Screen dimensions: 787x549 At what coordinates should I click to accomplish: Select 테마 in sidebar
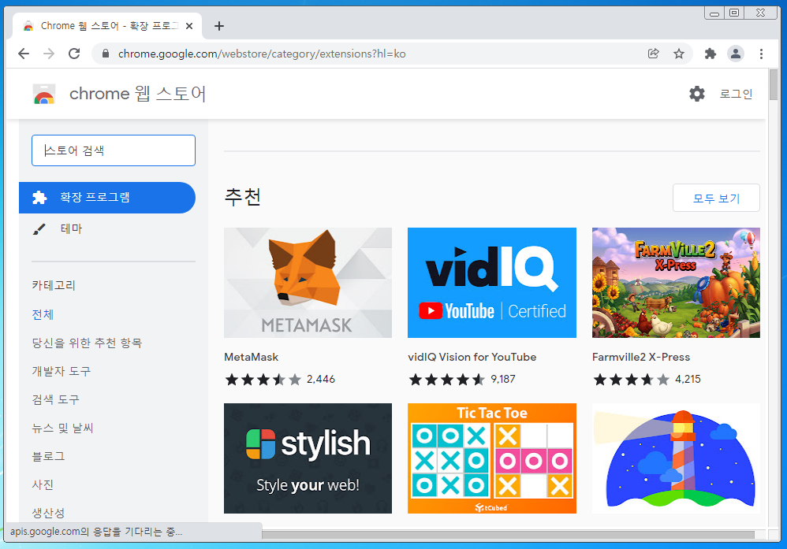[x=71, y=229]
